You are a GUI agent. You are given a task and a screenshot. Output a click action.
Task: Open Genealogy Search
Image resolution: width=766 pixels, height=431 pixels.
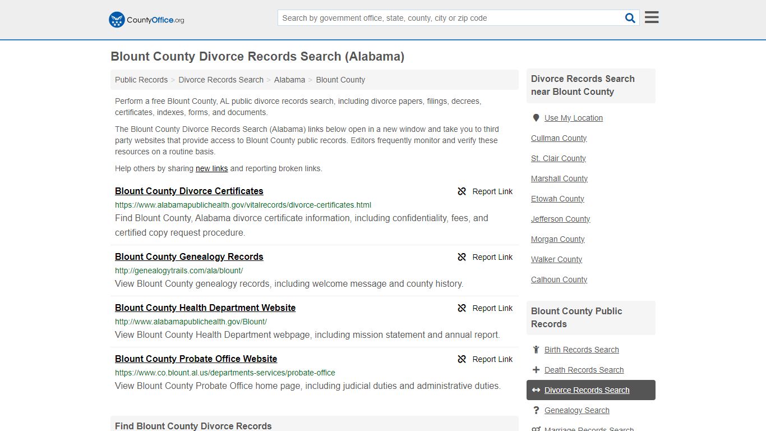tap(576, 410)
